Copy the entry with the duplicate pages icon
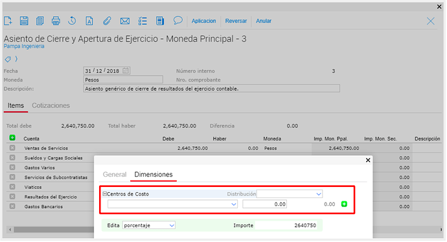This screenshot has width=447, height=242. click(40, 21)
